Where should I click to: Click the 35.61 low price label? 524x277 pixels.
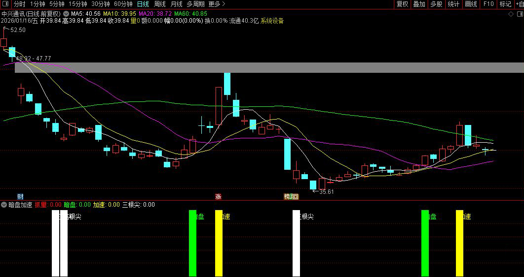(327, 192)
